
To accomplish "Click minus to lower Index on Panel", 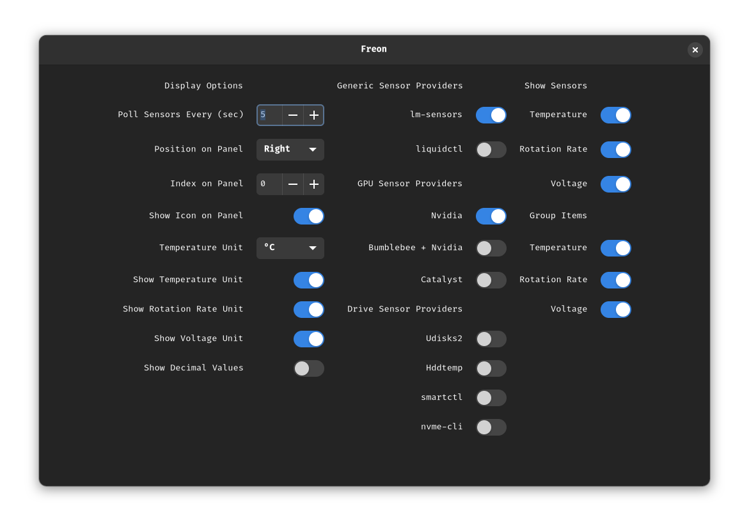I will [x=293, y=184].
